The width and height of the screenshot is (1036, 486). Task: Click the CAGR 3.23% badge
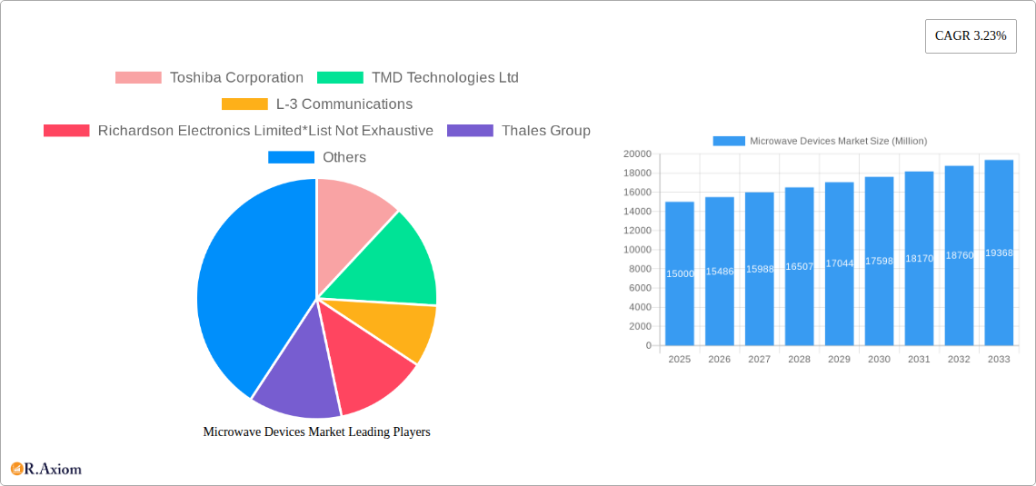click(971, 36)
